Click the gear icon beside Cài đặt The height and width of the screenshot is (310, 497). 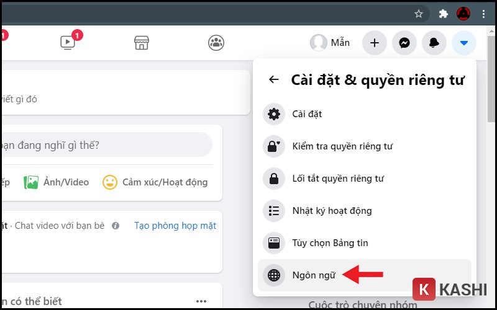[x=274, y=114]
